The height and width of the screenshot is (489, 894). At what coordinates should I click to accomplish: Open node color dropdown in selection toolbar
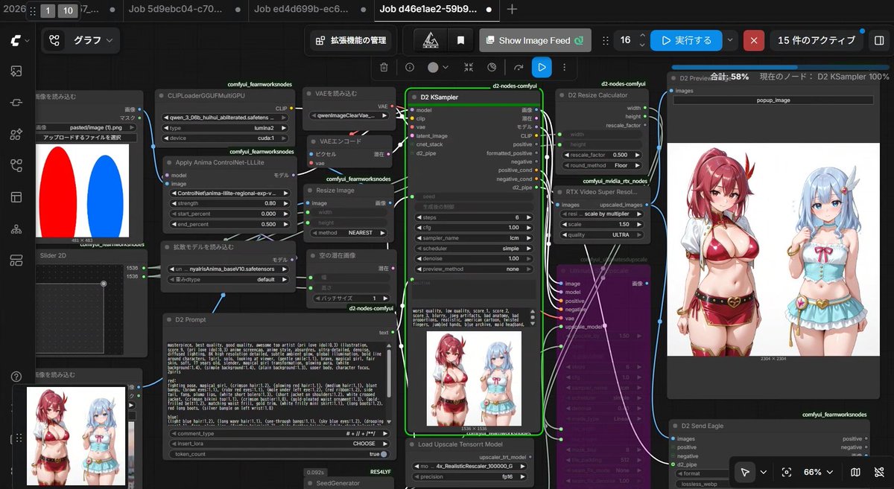coord(439,67)
